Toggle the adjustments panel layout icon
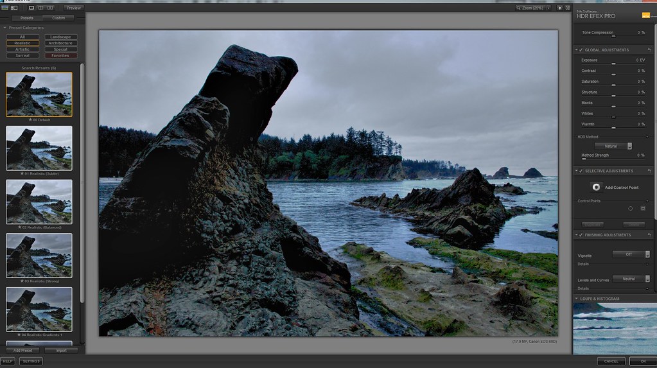Image resolution: width=657 pixels, height=368 pixels. click(14, 8)
